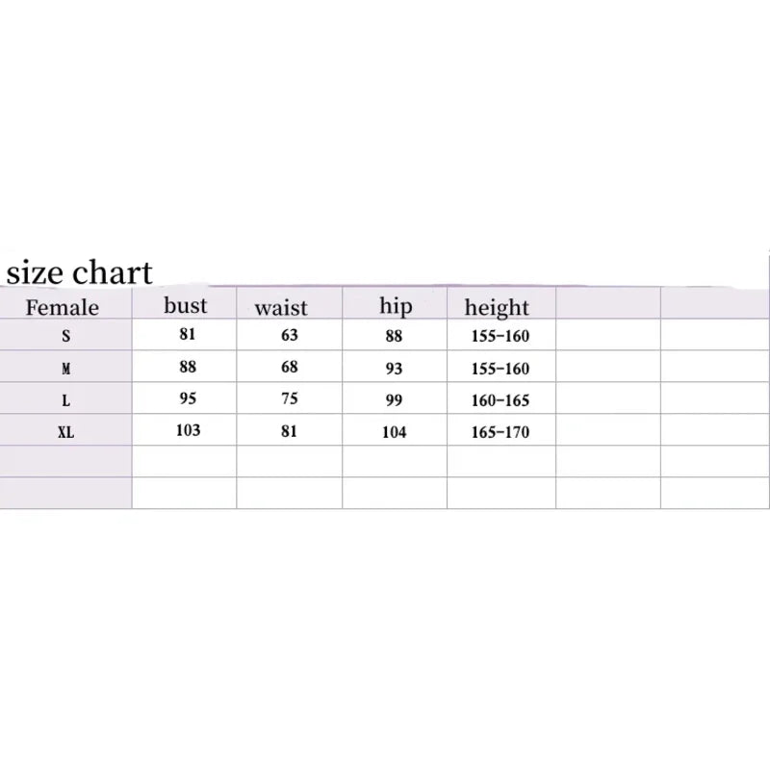Select bust value 81 for size S

tap(187, 335)
